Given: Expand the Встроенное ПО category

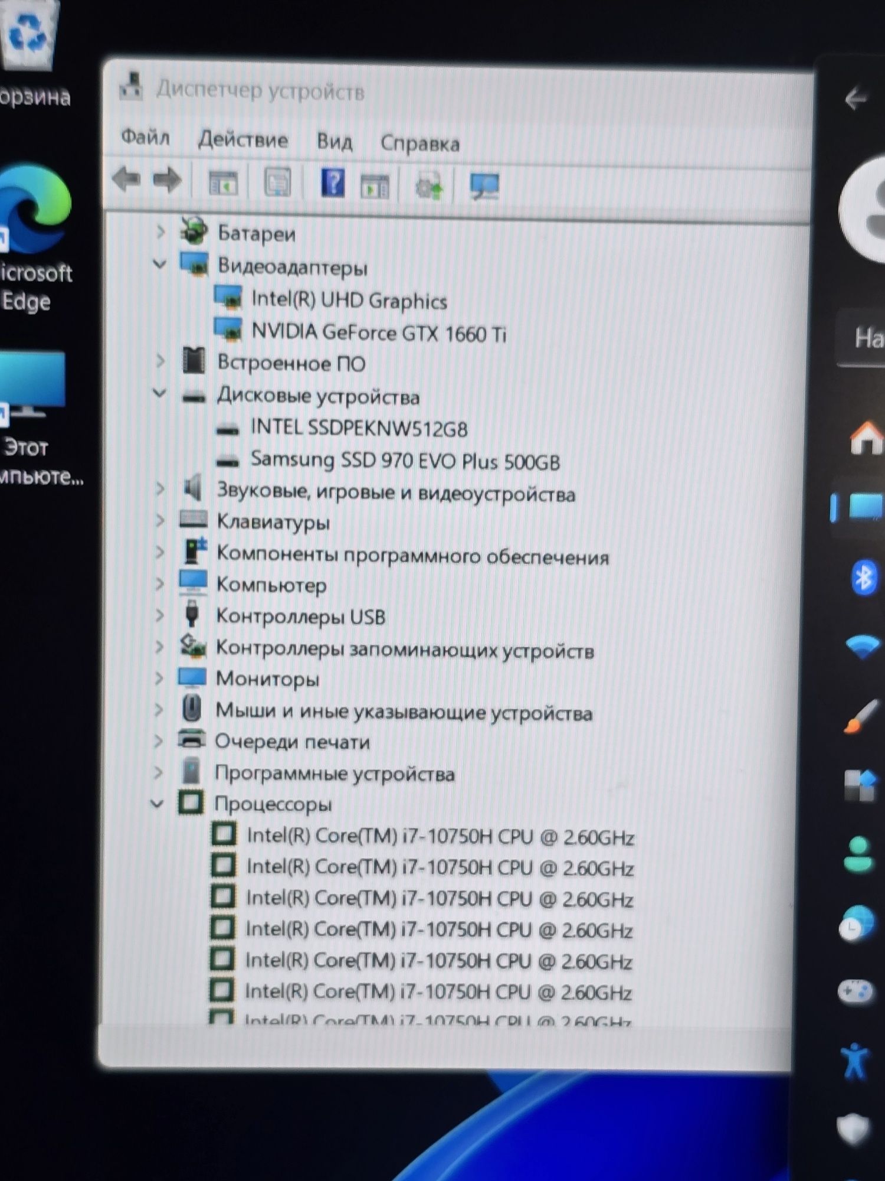Looking at the screenshot, I should (160, 360).
